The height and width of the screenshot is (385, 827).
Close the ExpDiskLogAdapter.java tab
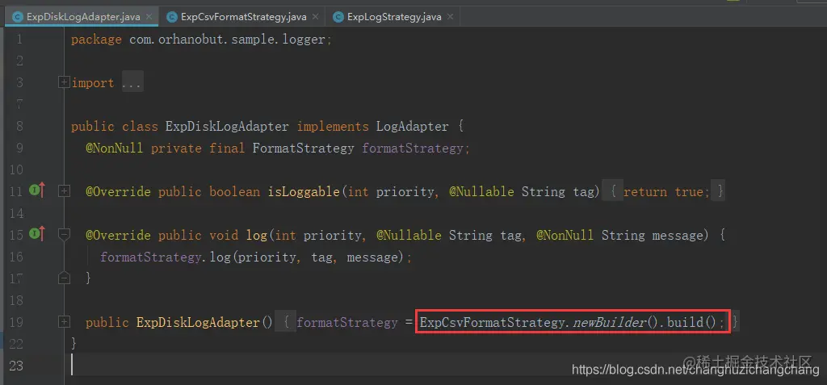coord(149,17)
